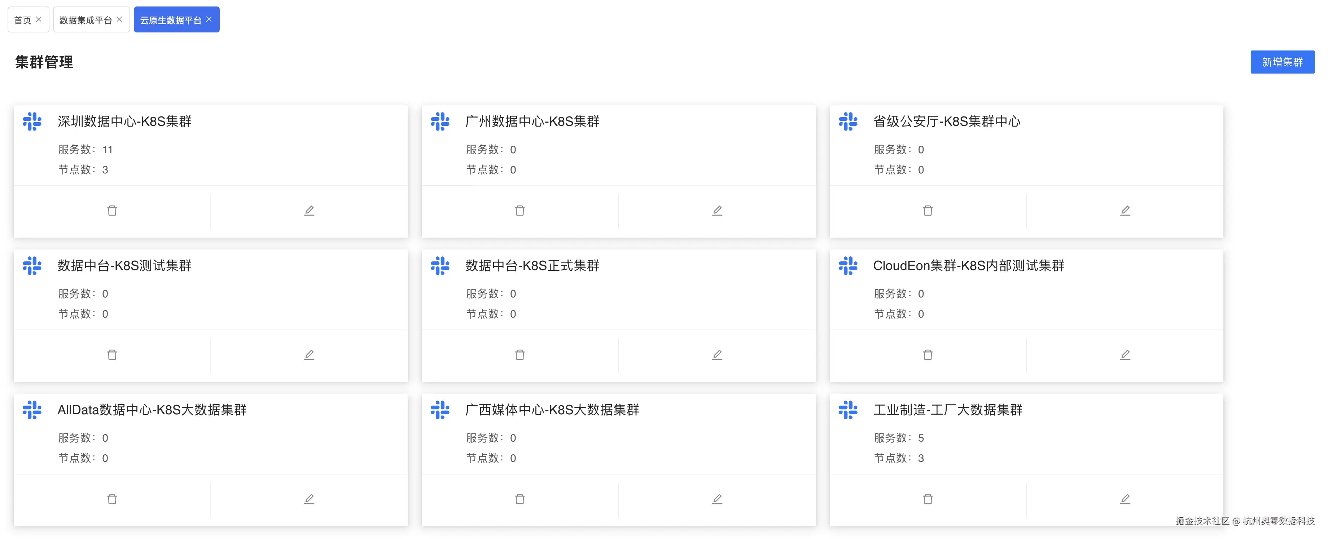Switch to the 首页 tab
This screenshot has width=1328, height=539.
[x=23, y=20]
